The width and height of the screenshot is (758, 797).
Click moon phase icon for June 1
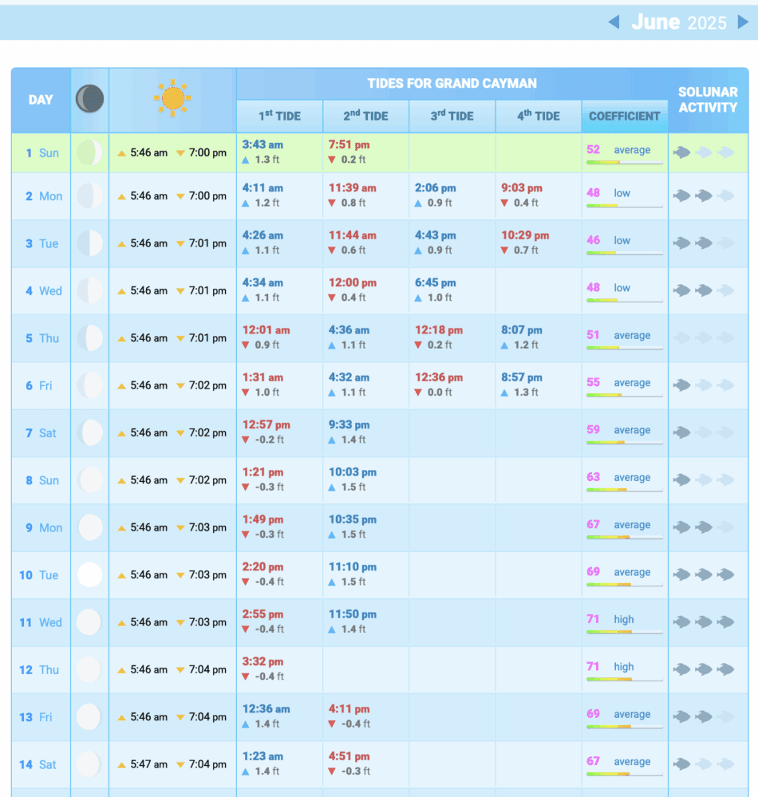(89, 152)
